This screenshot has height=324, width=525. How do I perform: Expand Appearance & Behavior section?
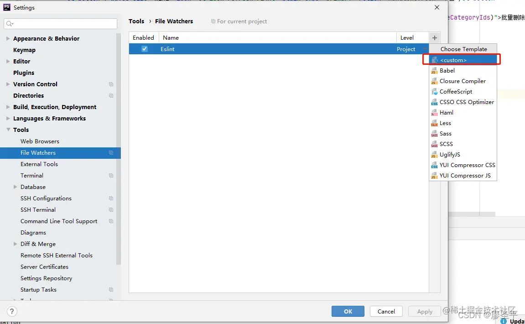8,38
